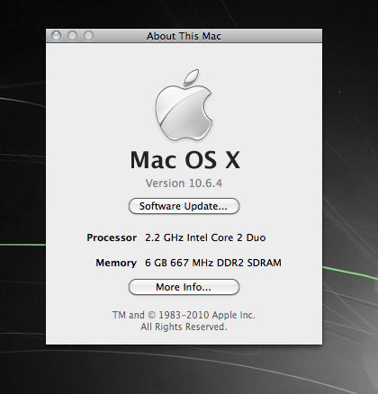Image resolution: width=378 pixels, height=394 pixels.
Task: Select the '2.2 GHz Intel Core 2 Duo' value
Action: (205, 237)
